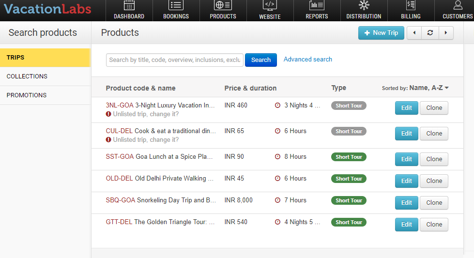474x258 pixels.
Task: Edit the SBQ-GOA Snorkeling Day Trip
Action: point(406,203)
